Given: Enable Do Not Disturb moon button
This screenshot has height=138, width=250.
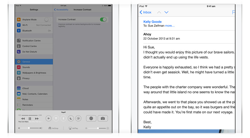Looking at the screenshot, I should click(x=71, y=118).
